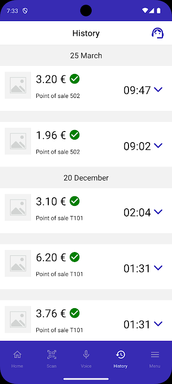
Task: Open the customer support headset icon
Action: click(158, 33)
